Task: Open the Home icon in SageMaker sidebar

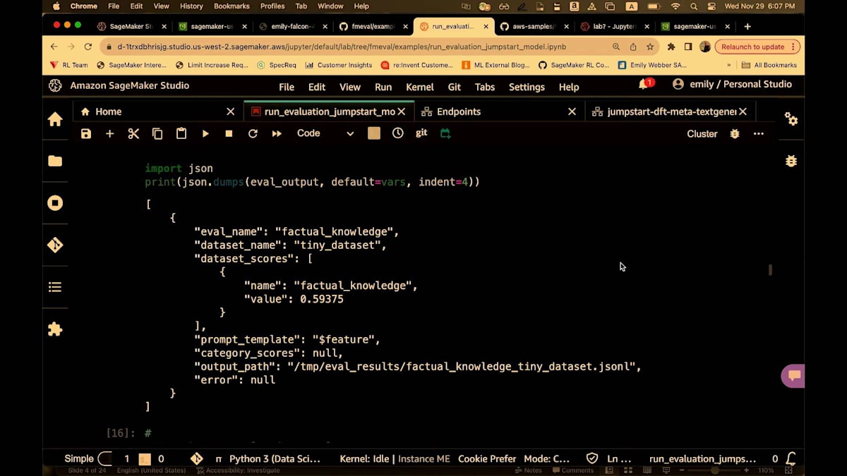Action: (x=55, y=119)
